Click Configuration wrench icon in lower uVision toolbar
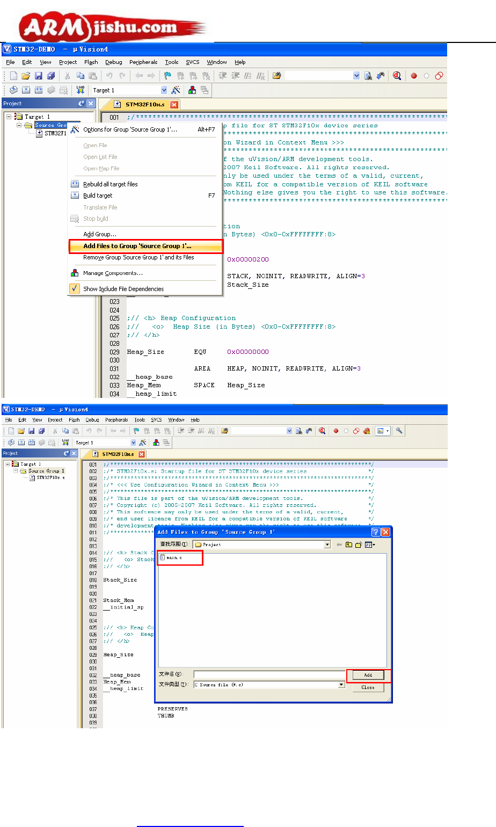The width and height of the screenshot is (496, 827). coord(399,431)
